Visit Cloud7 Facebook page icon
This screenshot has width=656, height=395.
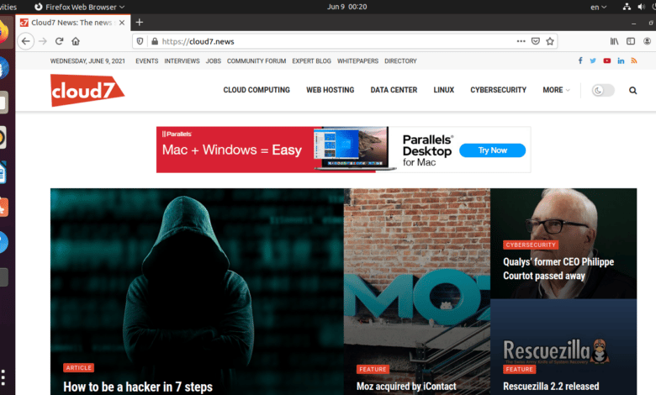tap(580, 61)
